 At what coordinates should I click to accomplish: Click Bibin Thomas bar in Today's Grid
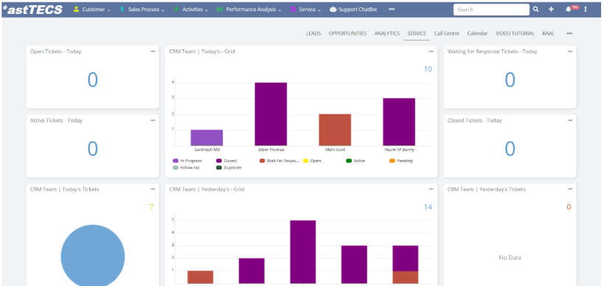coord(271,114)
